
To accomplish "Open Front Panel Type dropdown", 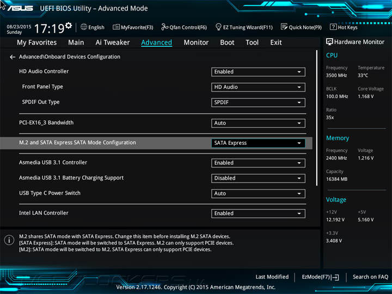I will [x=258, y=87].
